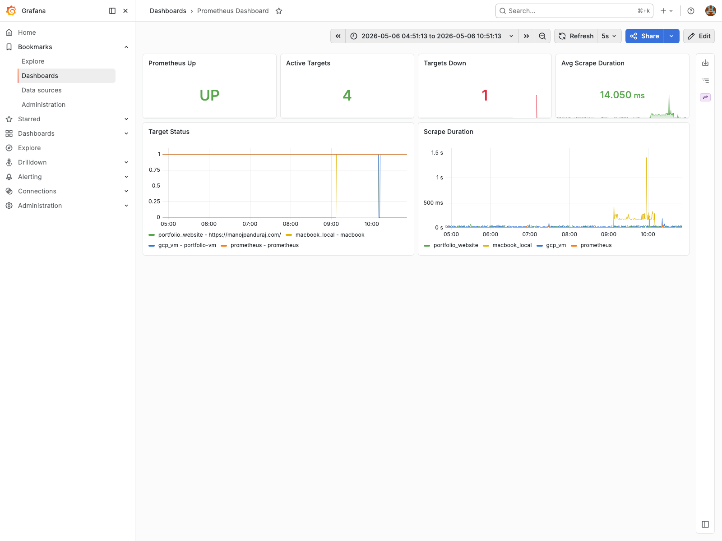Click the Bookmarks icon
Screen dimensions: 722x541
[x=9, y=47]
